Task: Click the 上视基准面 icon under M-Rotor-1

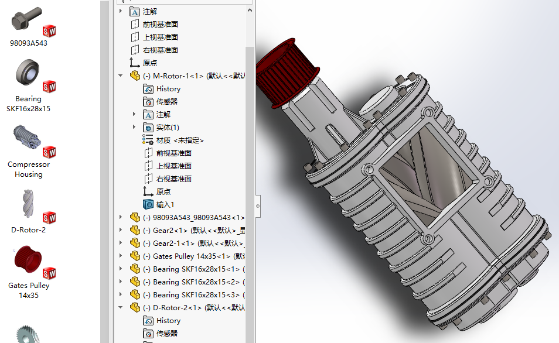Action: click(x=148, y=166)
